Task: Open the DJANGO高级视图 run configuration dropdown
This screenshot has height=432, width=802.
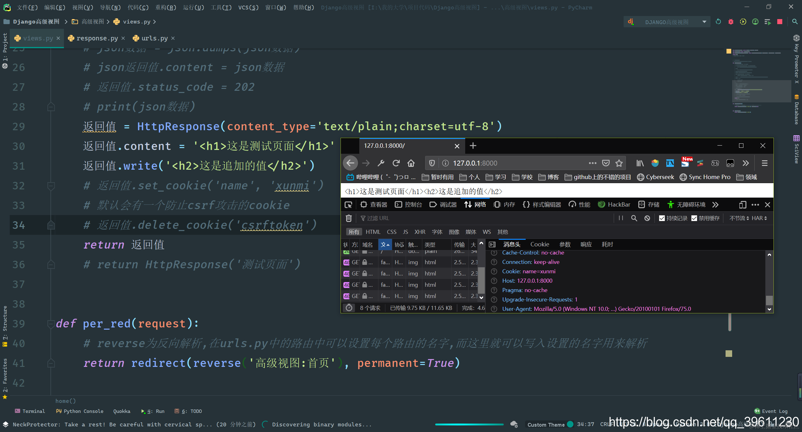Action: tap(667, 22)
